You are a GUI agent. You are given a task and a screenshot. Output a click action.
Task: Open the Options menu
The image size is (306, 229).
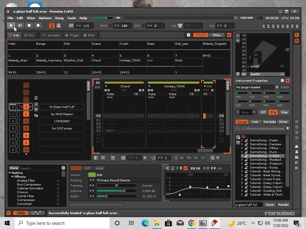click(x=45, y=18)
